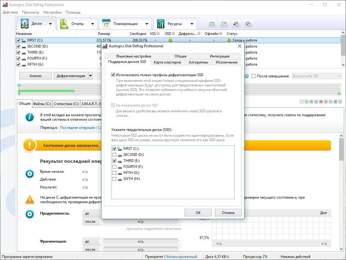Click the Отчеты report icon
Image resolution: width=346 pixels, height=260 pixels.
pyautogui.click(x=64, y=24)
